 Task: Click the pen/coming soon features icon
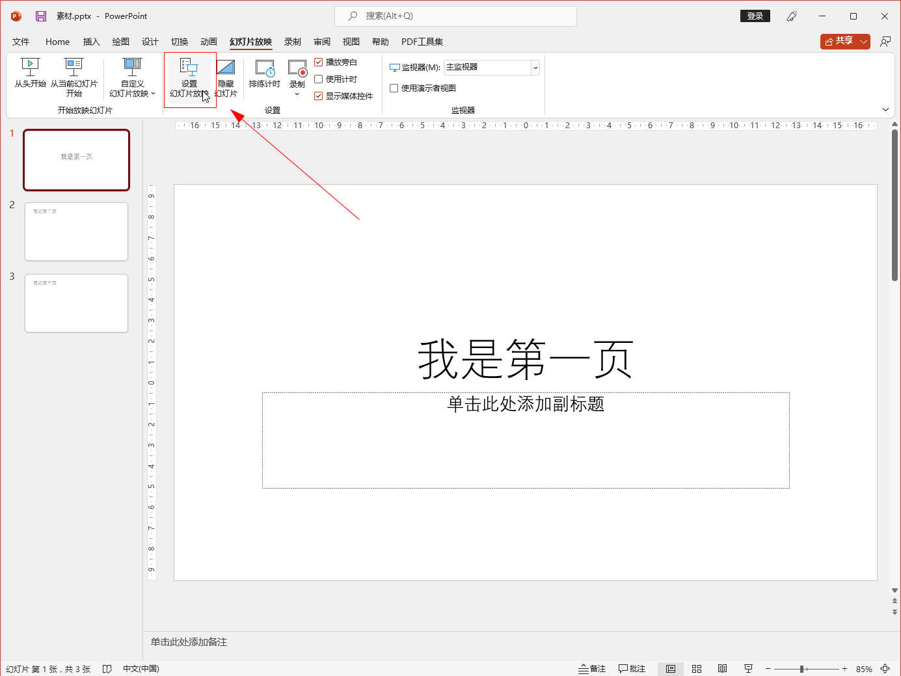[x=792, y=16]
